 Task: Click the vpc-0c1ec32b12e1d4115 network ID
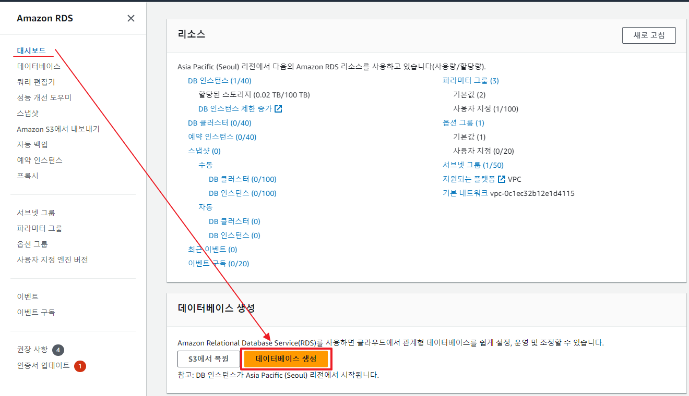tap(532, 193)
